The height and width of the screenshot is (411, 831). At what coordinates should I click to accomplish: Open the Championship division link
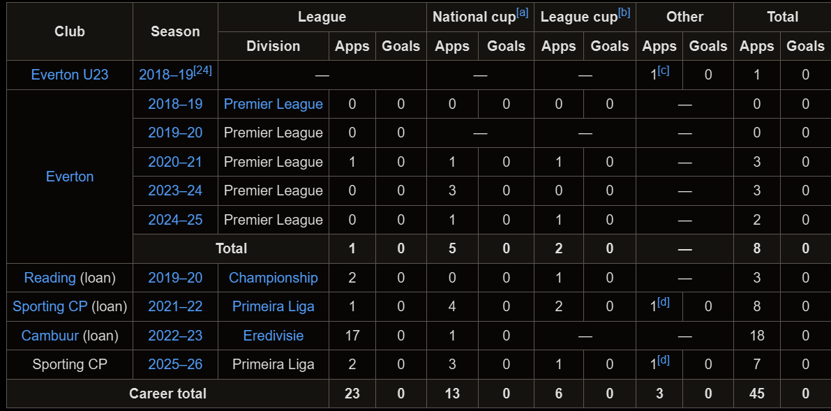click(273, 278)
